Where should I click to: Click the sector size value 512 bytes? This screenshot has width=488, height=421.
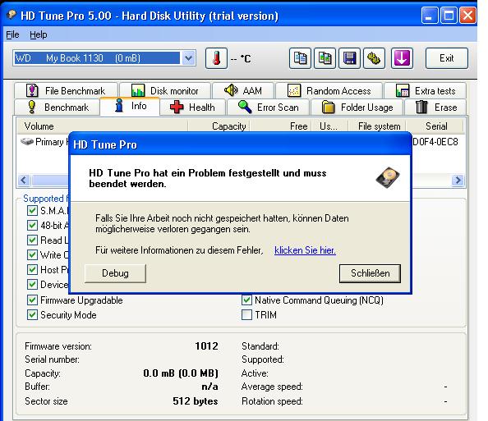coord(196,401)
